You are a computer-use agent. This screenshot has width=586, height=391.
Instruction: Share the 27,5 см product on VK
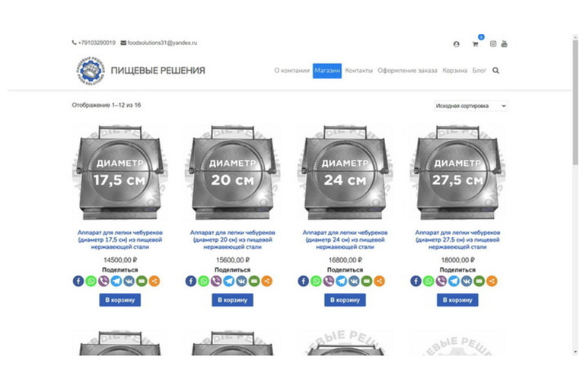(x=467, y=281)
